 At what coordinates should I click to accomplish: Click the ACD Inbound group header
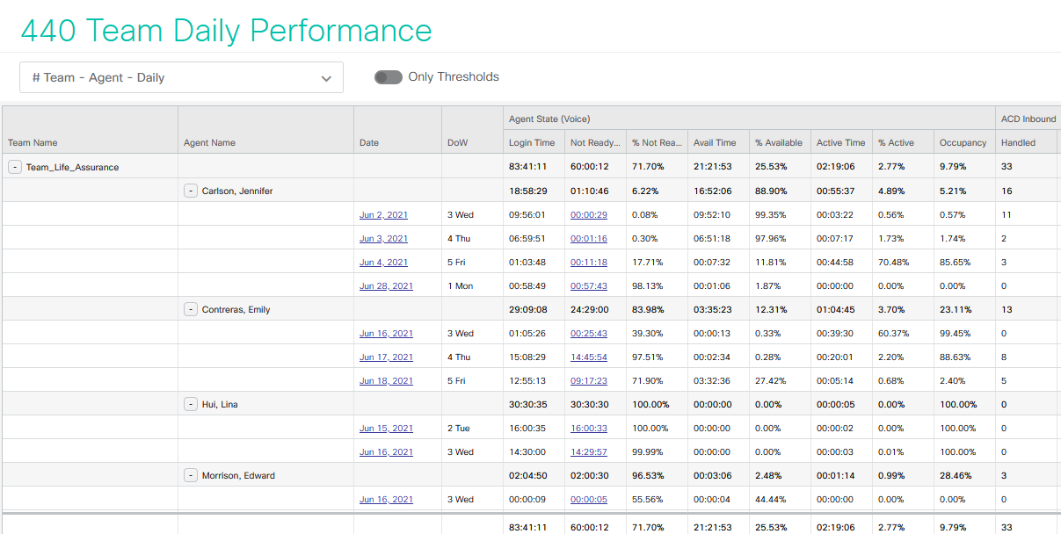[x=1028, y=119]
